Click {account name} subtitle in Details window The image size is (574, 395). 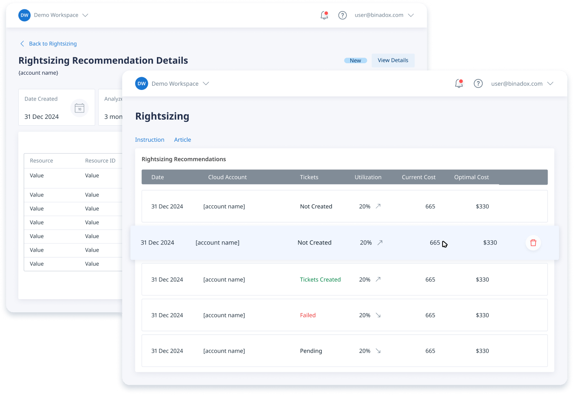click(38, 73)
